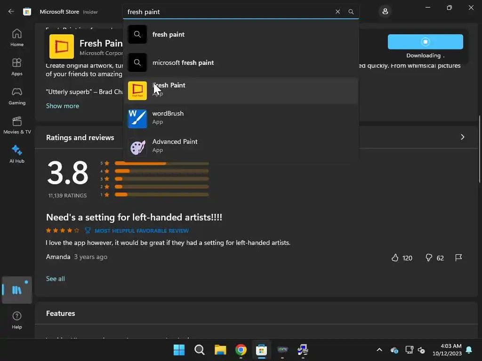Viewport: 482px width, 361px height.
Task: Show hidden system tray icons
Action: click(379, 350)
